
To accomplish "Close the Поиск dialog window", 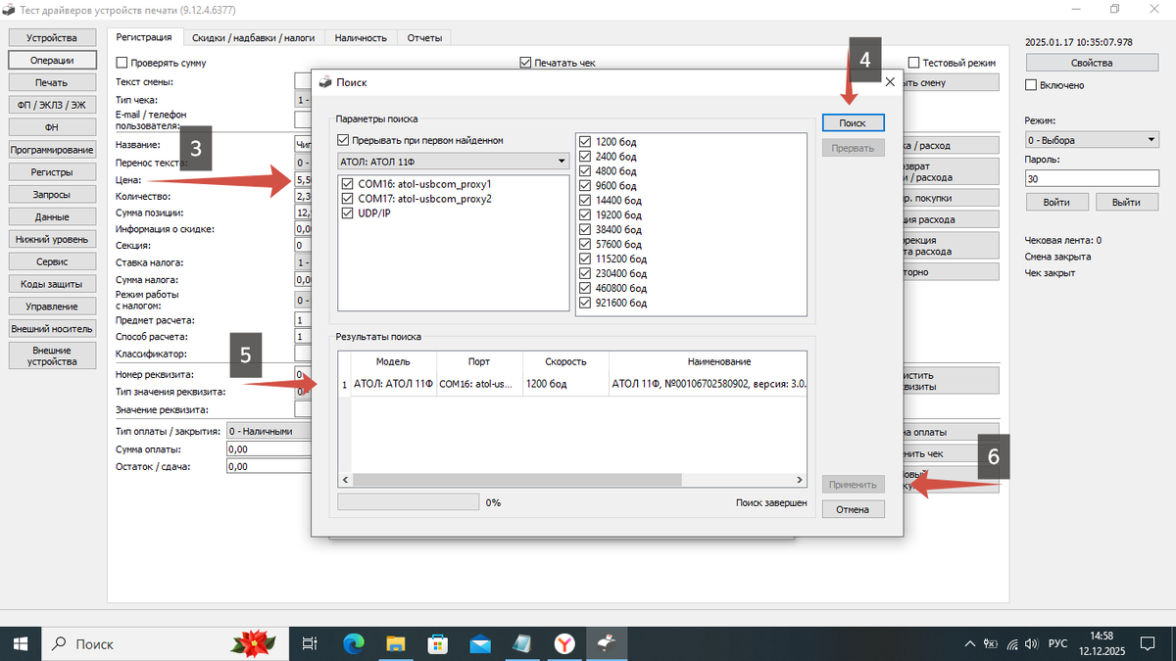I will pos(890,82).
